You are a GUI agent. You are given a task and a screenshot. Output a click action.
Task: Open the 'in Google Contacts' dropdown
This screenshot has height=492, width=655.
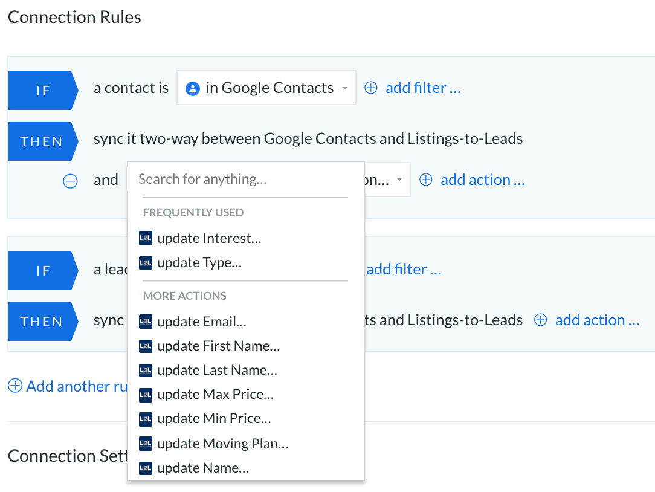point(266,88)
